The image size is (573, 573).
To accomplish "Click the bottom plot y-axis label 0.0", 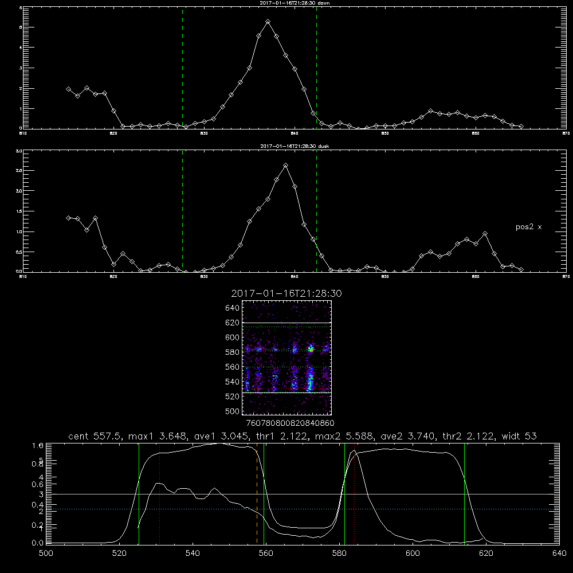I will [38, 543].
